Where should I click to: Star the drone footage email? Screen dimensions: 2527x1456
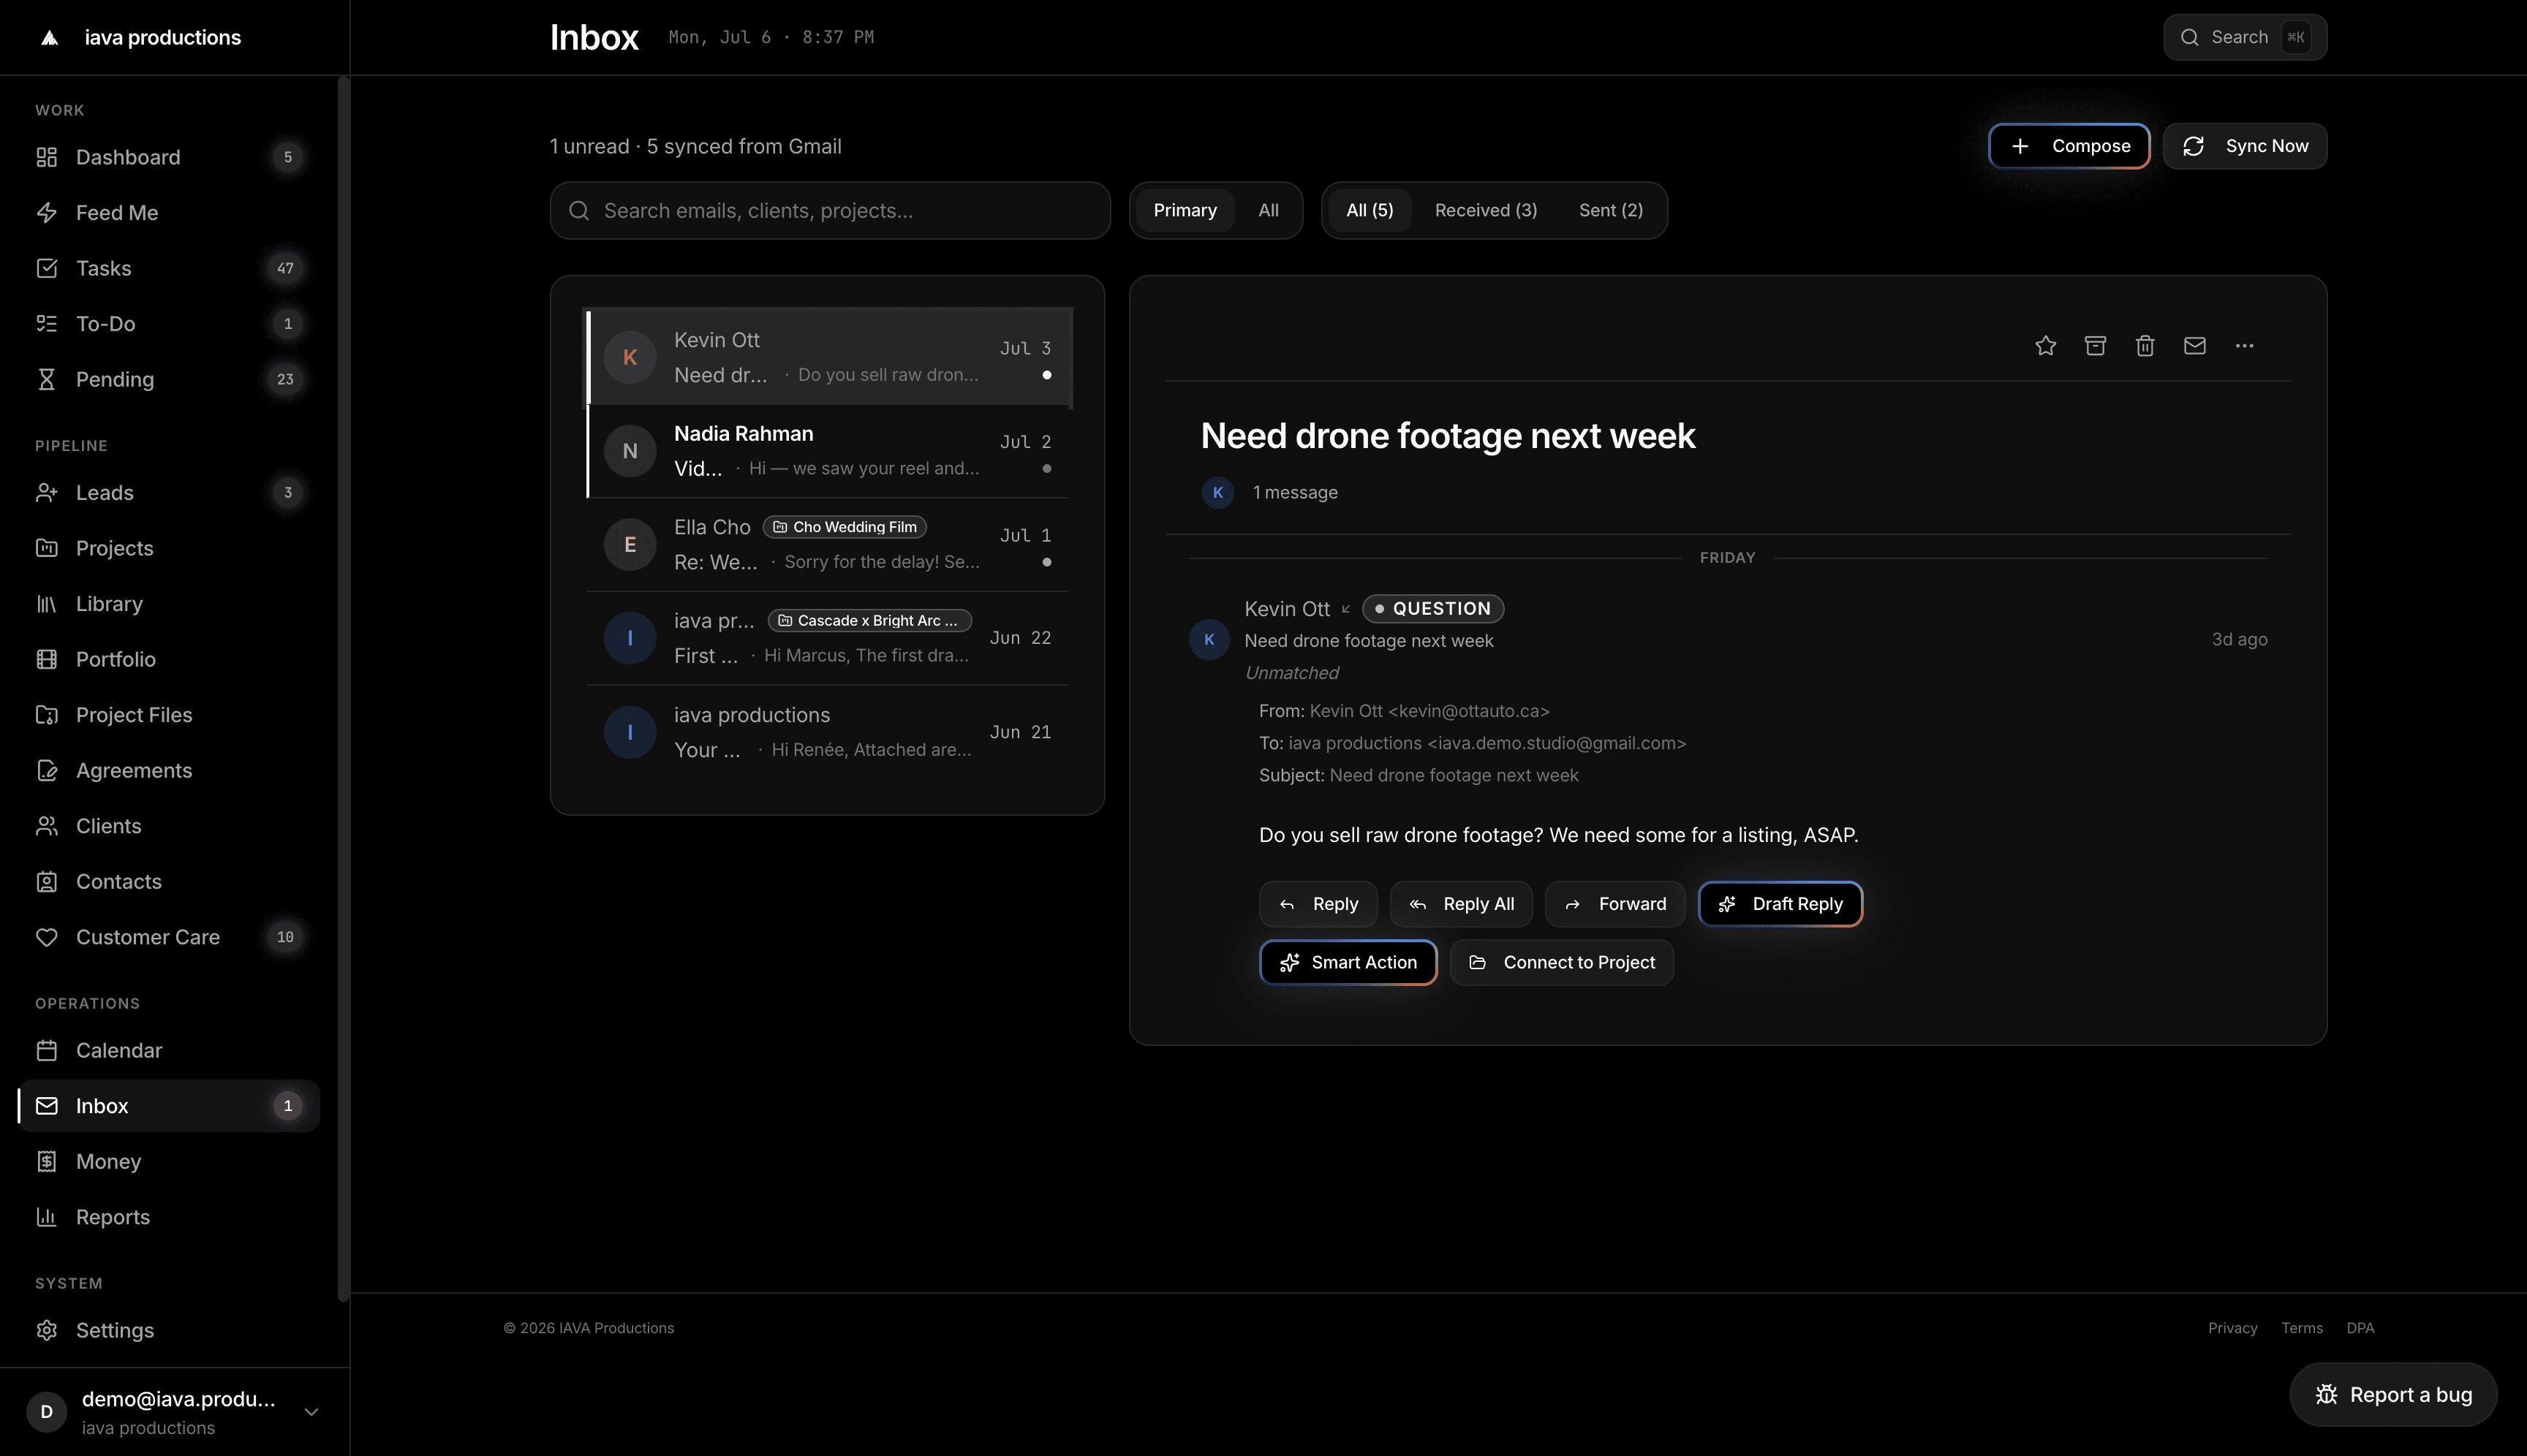[x=2045, y=346]
